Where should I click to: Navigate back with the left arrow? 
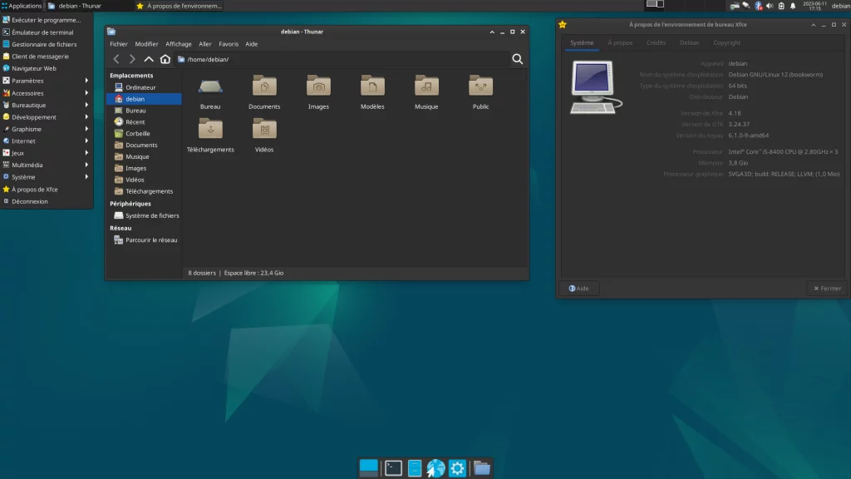[x=116, y=59]
